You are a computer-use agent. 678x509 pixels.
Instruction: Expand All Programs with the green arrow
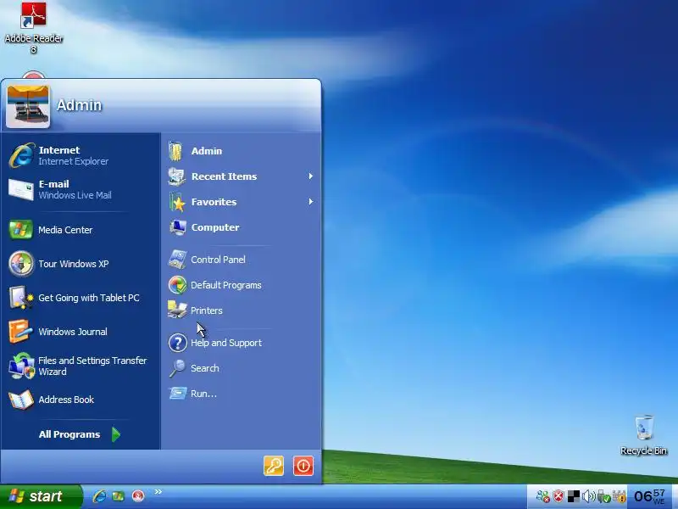click(x=116, y=434)
